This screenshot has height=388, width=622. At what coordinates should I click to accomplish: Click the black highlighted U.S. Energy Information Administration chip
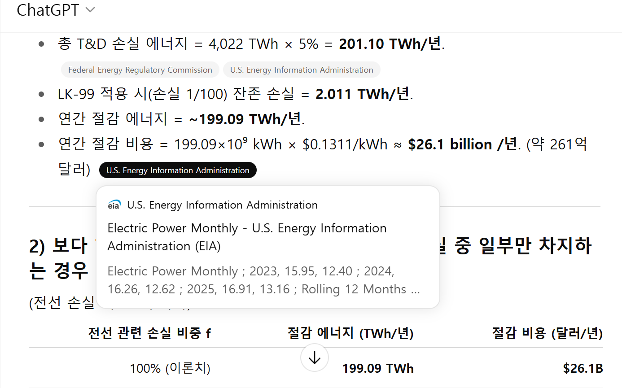178,170
